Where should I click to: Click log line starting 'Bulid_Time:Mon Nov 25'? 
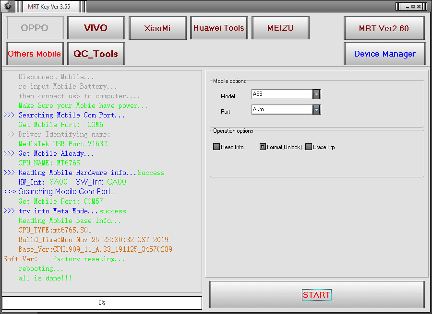pyautogui.click(x=94, y=240)
